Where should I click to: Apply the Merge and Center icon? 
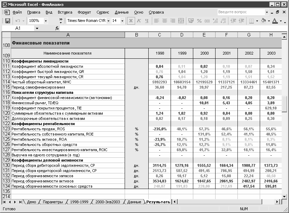[x=181, y=21]
